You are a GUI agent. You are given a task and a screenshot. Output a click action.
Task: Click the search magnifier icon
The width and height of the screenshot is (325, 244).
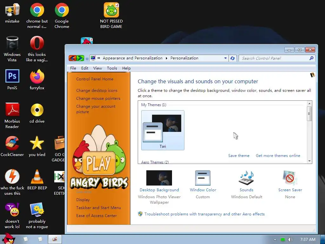(x=311, y=58)
